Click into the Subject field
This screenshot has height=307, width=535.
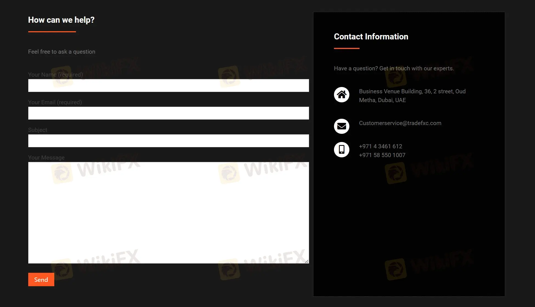pyautogui.click(x=168, y=141)
